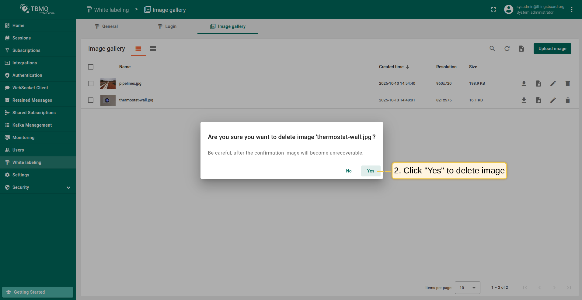
Task: Switch to the Login tab
Action: click(x=167, y=26)
